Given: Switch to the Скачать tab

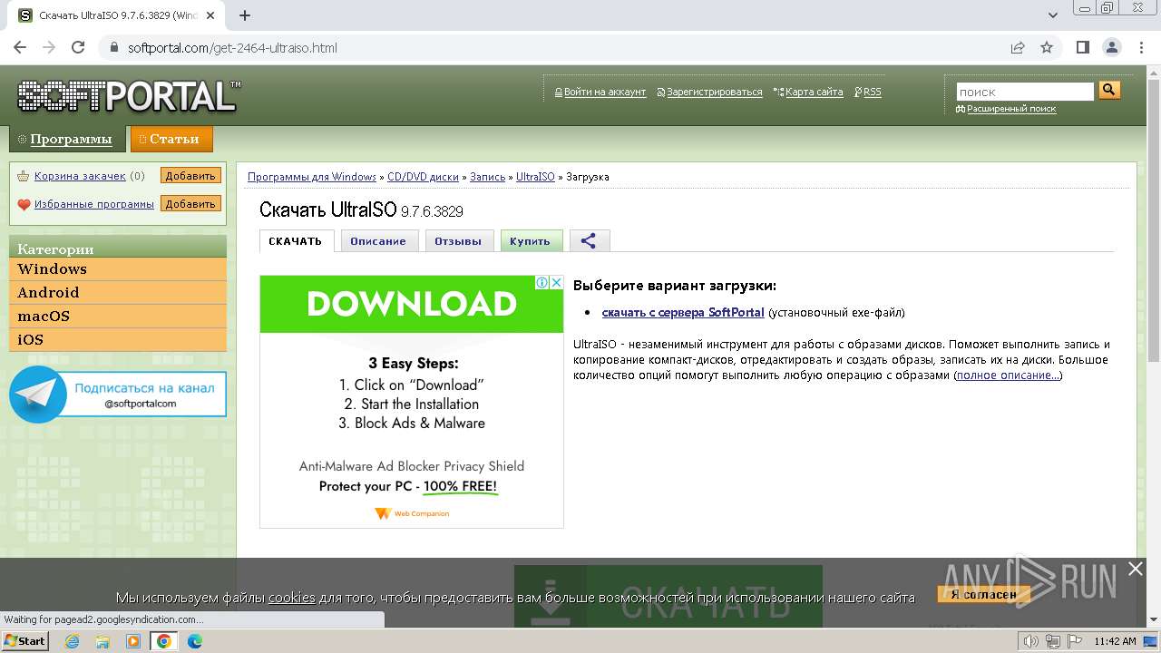Looking at the screenshot, I should pos(296,241).
